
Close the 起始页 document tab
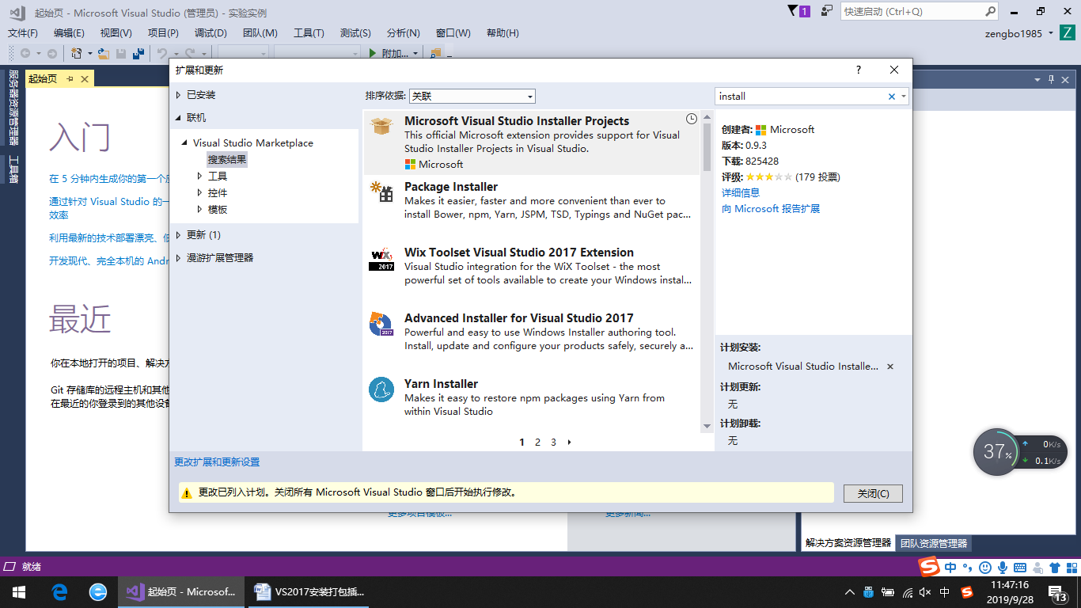point(85,79)
